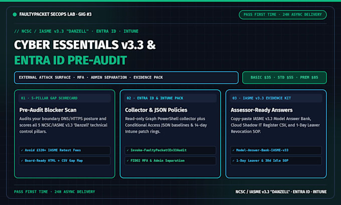Click the Assessor-Ready Answers card title
This screenshot has height=205, width=341.
[x=262, y=110]
